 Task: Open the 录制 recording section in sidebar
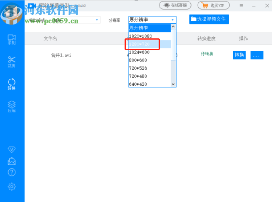[x=12, y=40]
